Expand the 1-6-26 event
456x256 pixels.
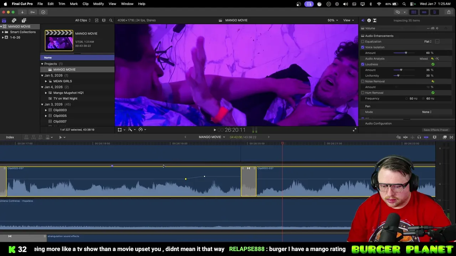[x=3, y=37]
